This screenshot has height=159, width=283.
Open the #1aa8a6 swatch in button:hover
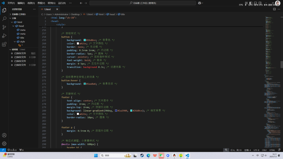(x=85, y=84)
